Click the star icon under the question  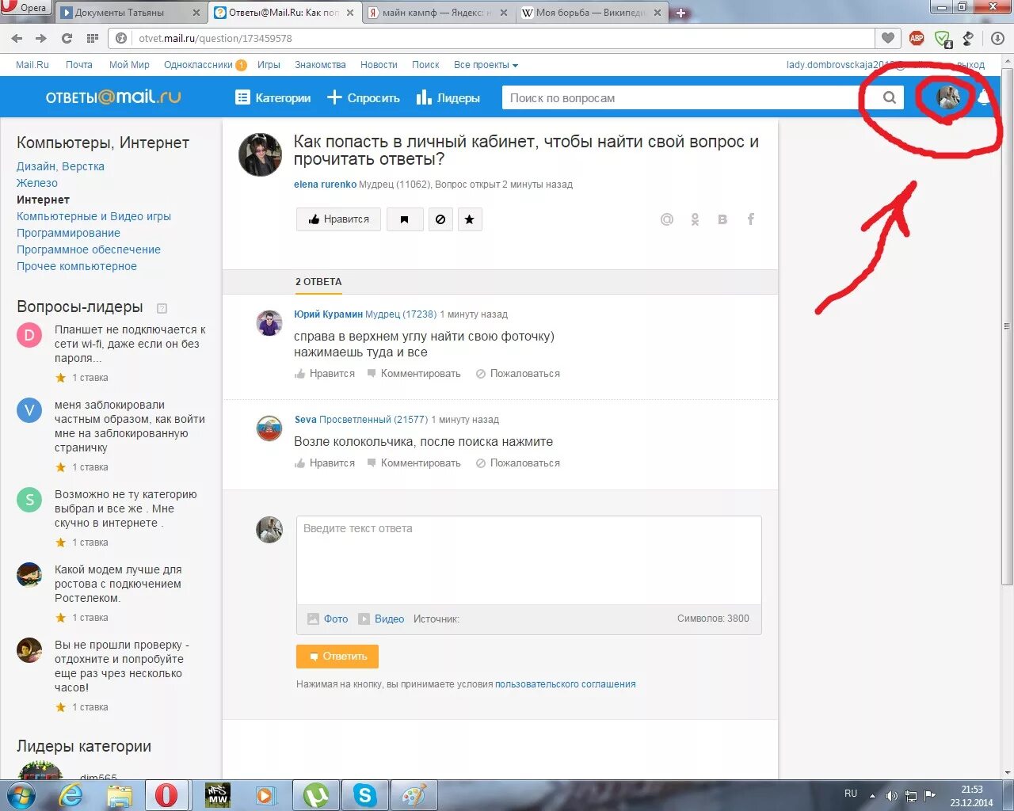[x=470, y=219]
